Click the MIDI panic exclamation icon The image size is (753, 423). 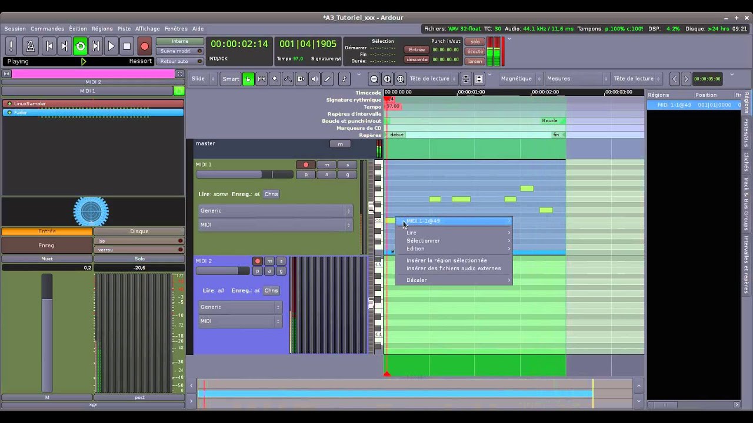click(x=11, y=46)
